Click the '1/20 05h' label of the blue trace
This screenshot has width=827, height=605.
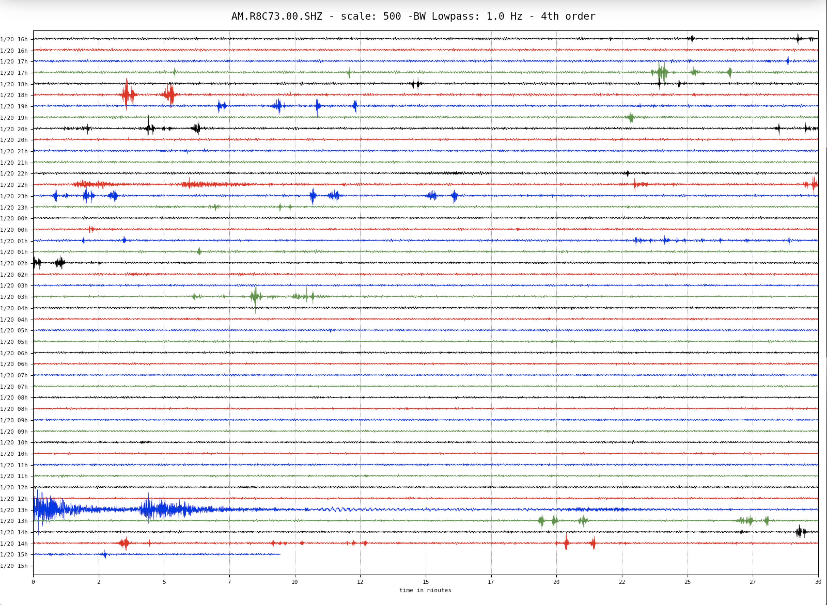tap(14, 331)
